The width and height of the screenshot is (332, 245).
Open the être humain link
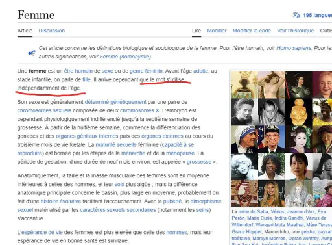click(78, 71)
